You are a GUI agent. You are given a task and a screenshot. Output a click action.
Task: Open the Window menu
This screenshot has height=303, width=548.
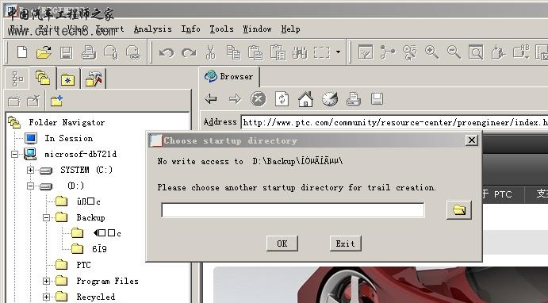(257, 29)
